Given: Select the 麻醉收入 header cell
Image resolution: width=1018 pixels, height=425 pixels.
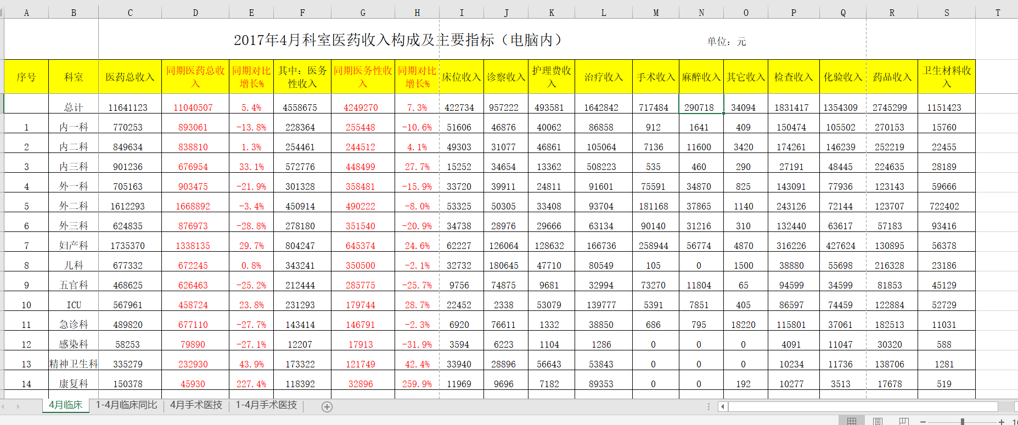Looking at the screenshot, I should coord(701,77).
